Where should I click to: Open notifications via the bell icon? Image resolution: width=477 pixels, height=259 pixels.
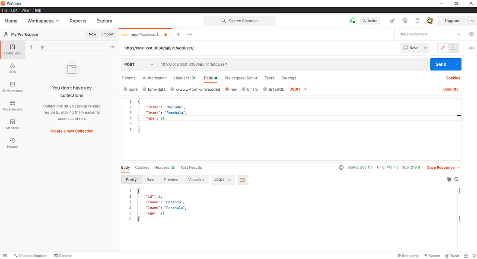click(417, 20)
